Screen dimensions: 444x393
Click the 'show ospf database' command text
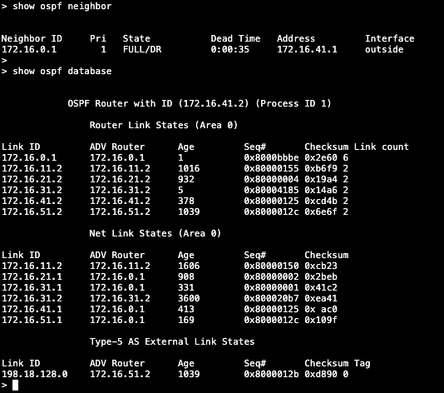(x=62, y=71)
